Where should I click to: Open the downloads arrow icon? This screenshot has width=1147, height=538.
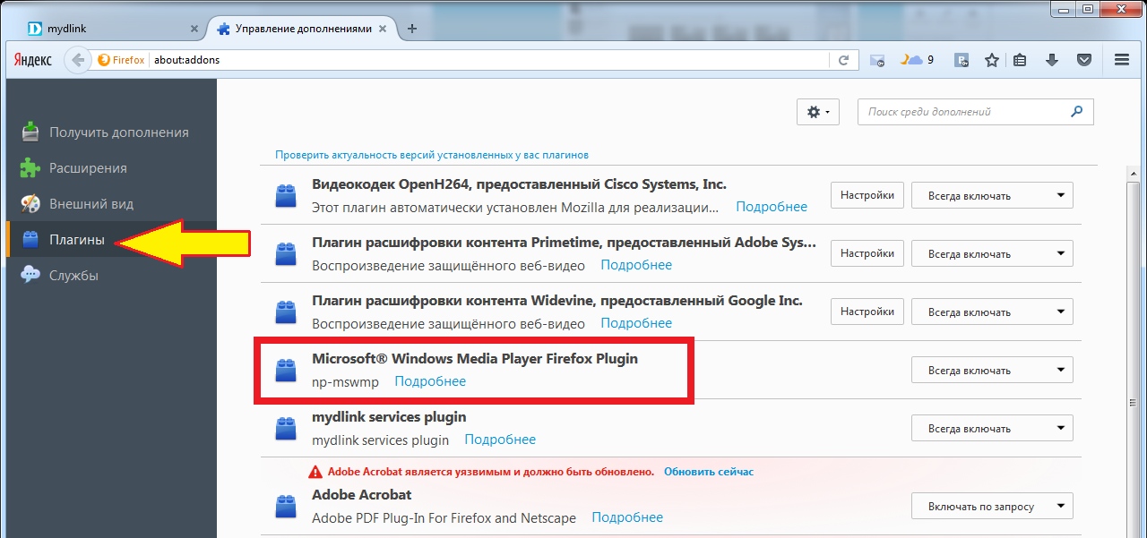coord(1052,60)
